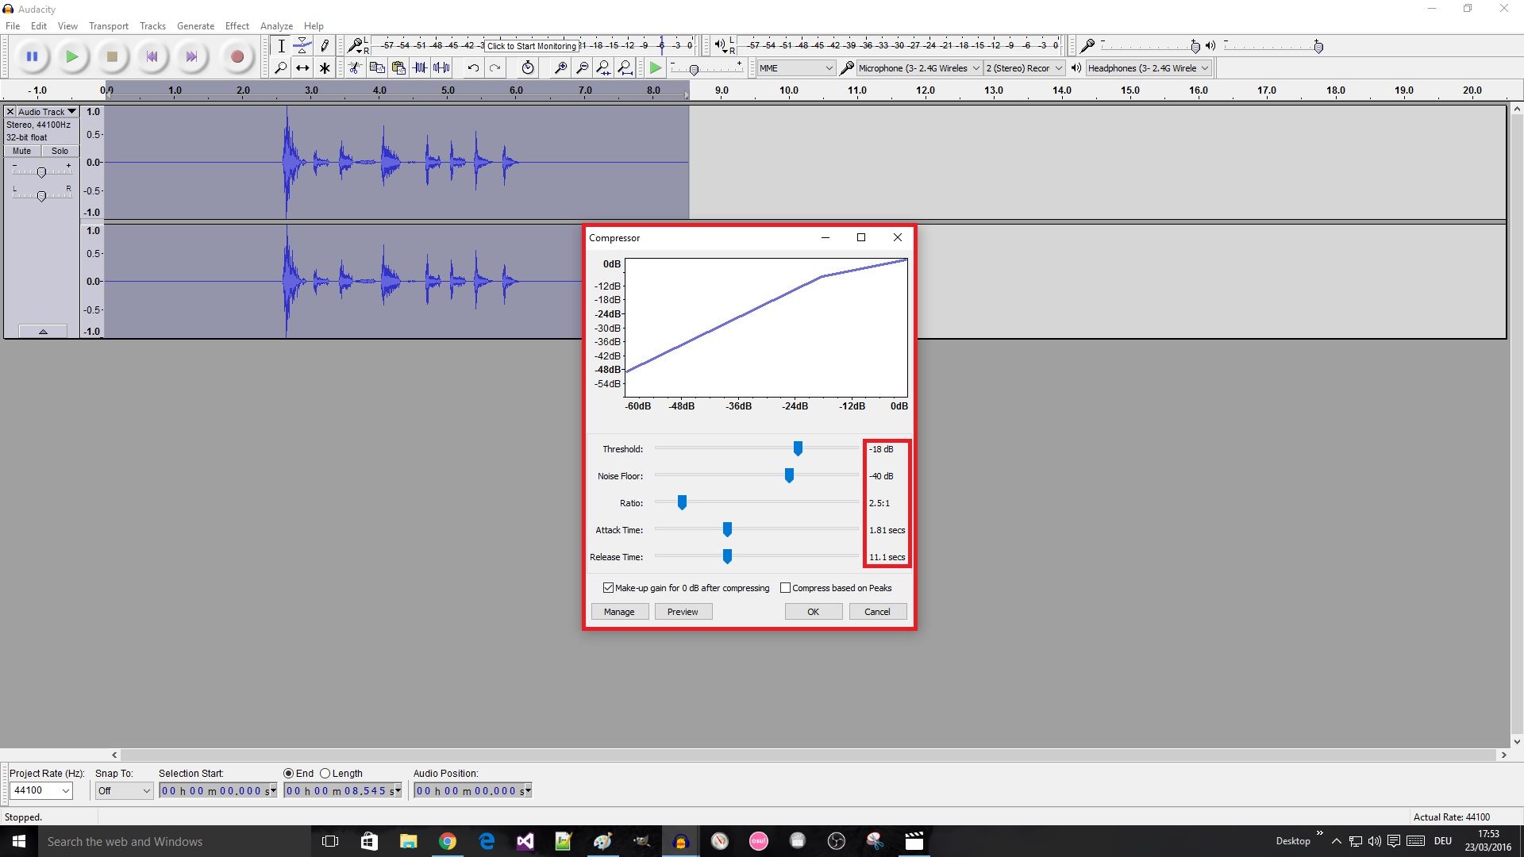The width and height of the screenshot is (1524, 857).
Task: Click the Silence audio icon
Action: pos(441,68)
